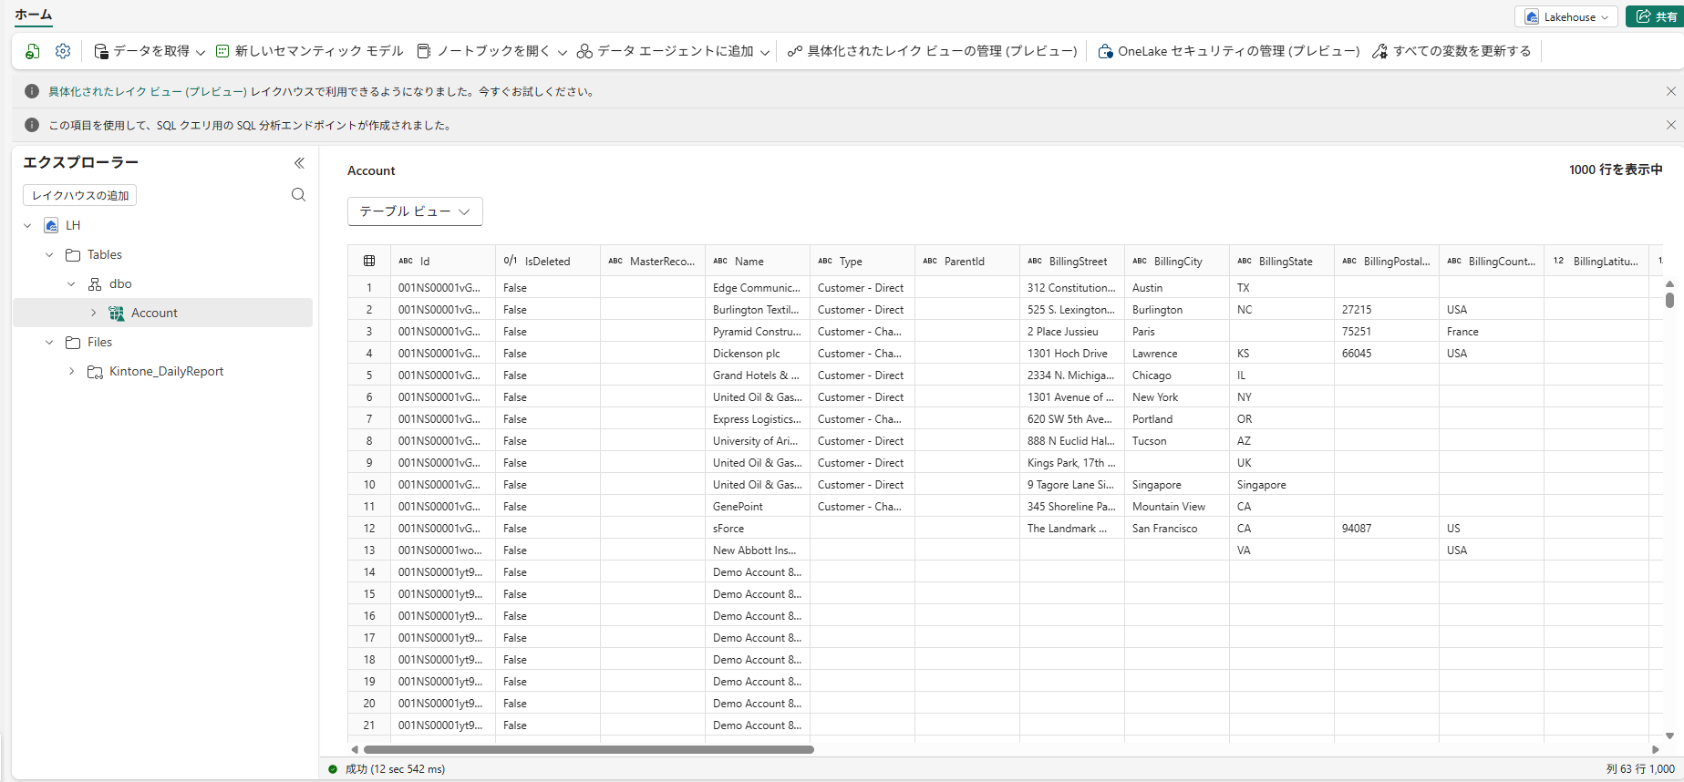Click 新しいセマンティック モデル button

310,51
